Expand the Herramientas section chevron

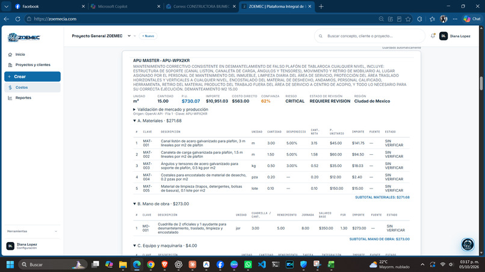[x=56, y=231]
